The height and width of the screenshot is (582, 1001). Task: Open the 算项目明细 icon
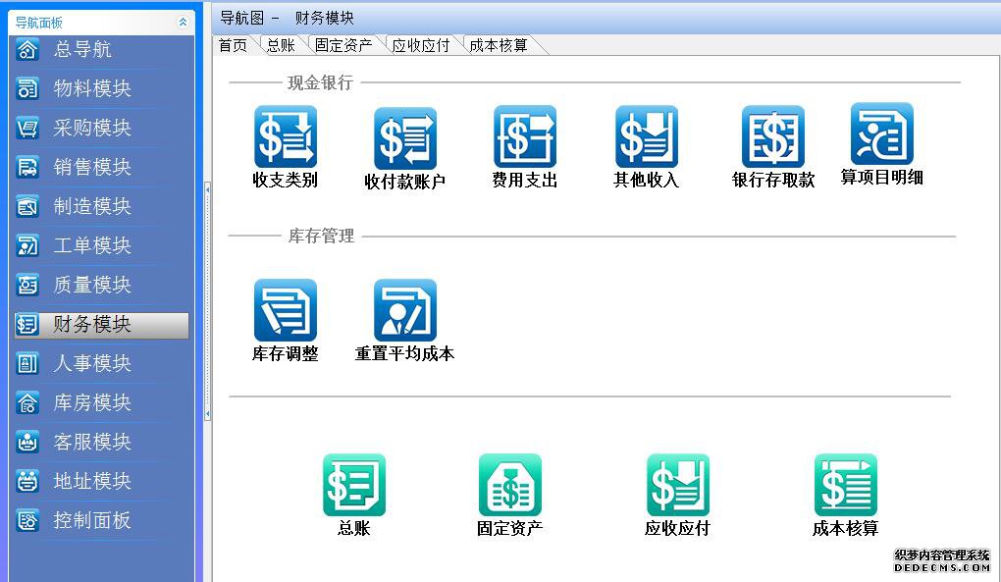point(881,134)
